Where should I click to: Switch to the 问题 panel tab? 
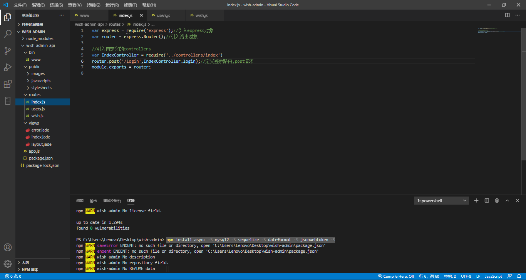click(80, 201)
